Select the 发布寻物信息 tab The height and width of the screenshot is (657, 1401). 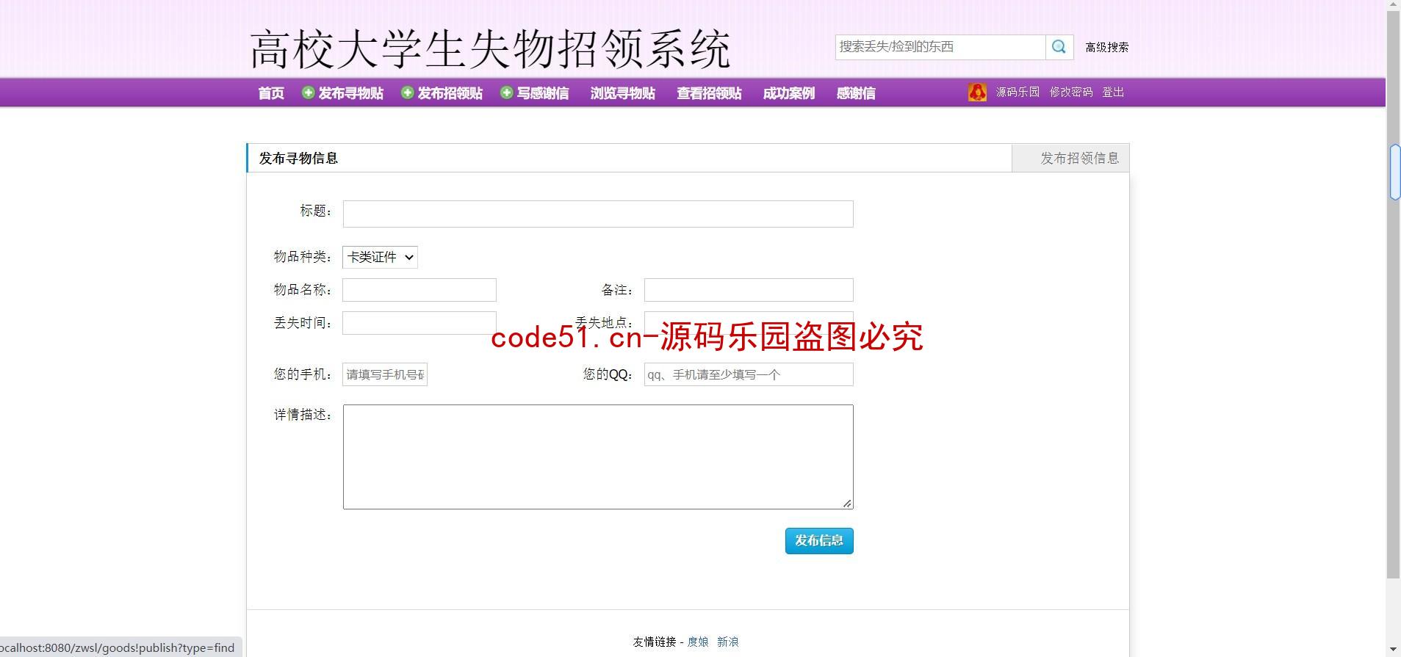[298, 159]
